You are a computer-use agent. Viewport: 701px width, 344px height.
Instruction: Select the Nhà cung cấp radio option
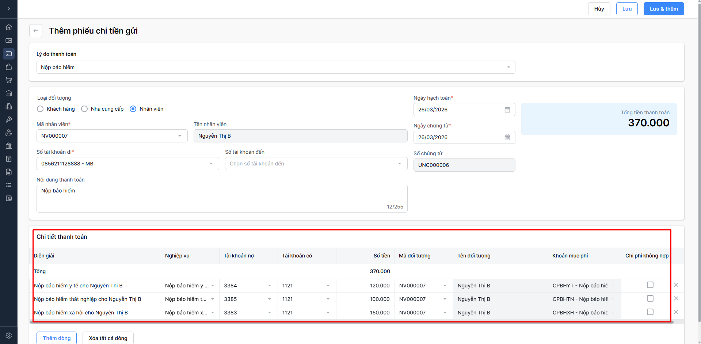(x=84, y=109)
